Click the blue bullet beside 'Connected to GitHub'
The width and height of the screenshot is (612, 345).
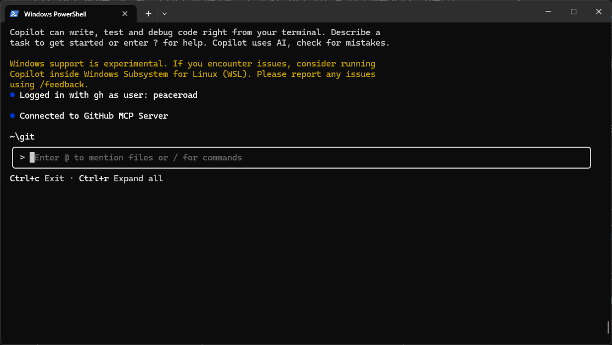13,116
